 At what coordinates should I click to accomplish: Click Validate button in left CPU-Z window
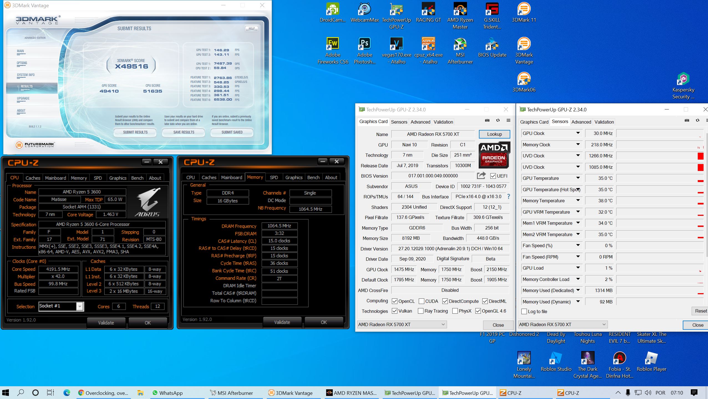[x=106, y=323]
